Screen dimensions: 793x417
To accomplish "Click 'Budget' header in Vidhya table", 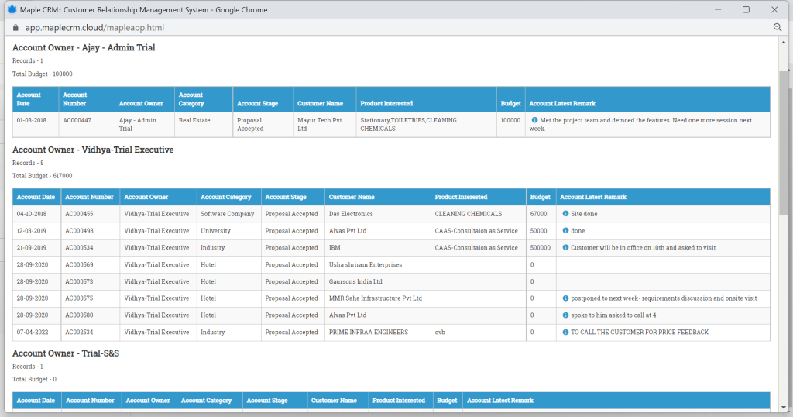I will 540,197.
